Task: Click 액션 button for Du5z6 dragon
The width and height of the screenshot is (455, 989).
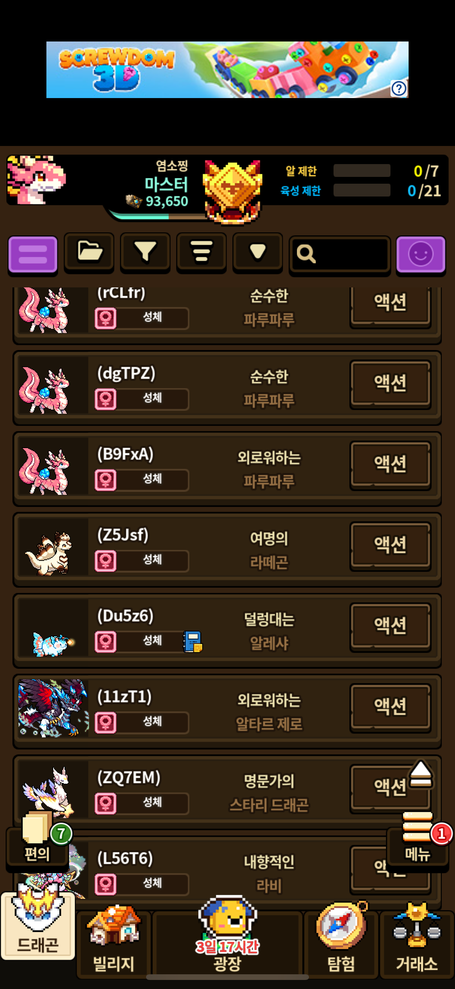Action: (x=390, y=626)
